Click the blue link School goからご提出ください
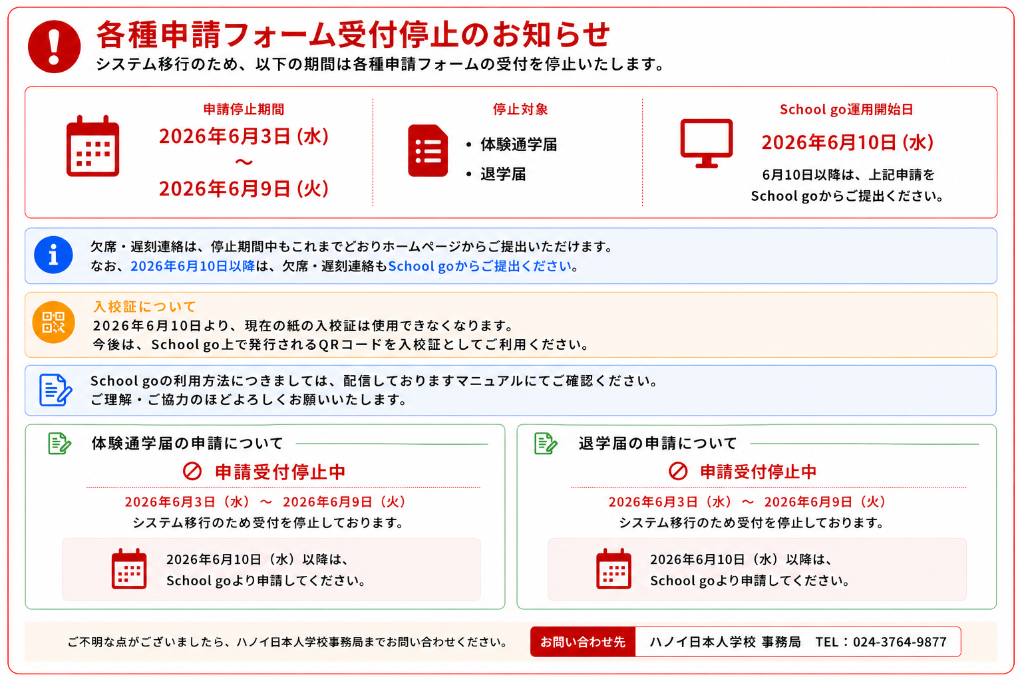Viewport: 1022px width, 681px height. click(x=480, y=266)
